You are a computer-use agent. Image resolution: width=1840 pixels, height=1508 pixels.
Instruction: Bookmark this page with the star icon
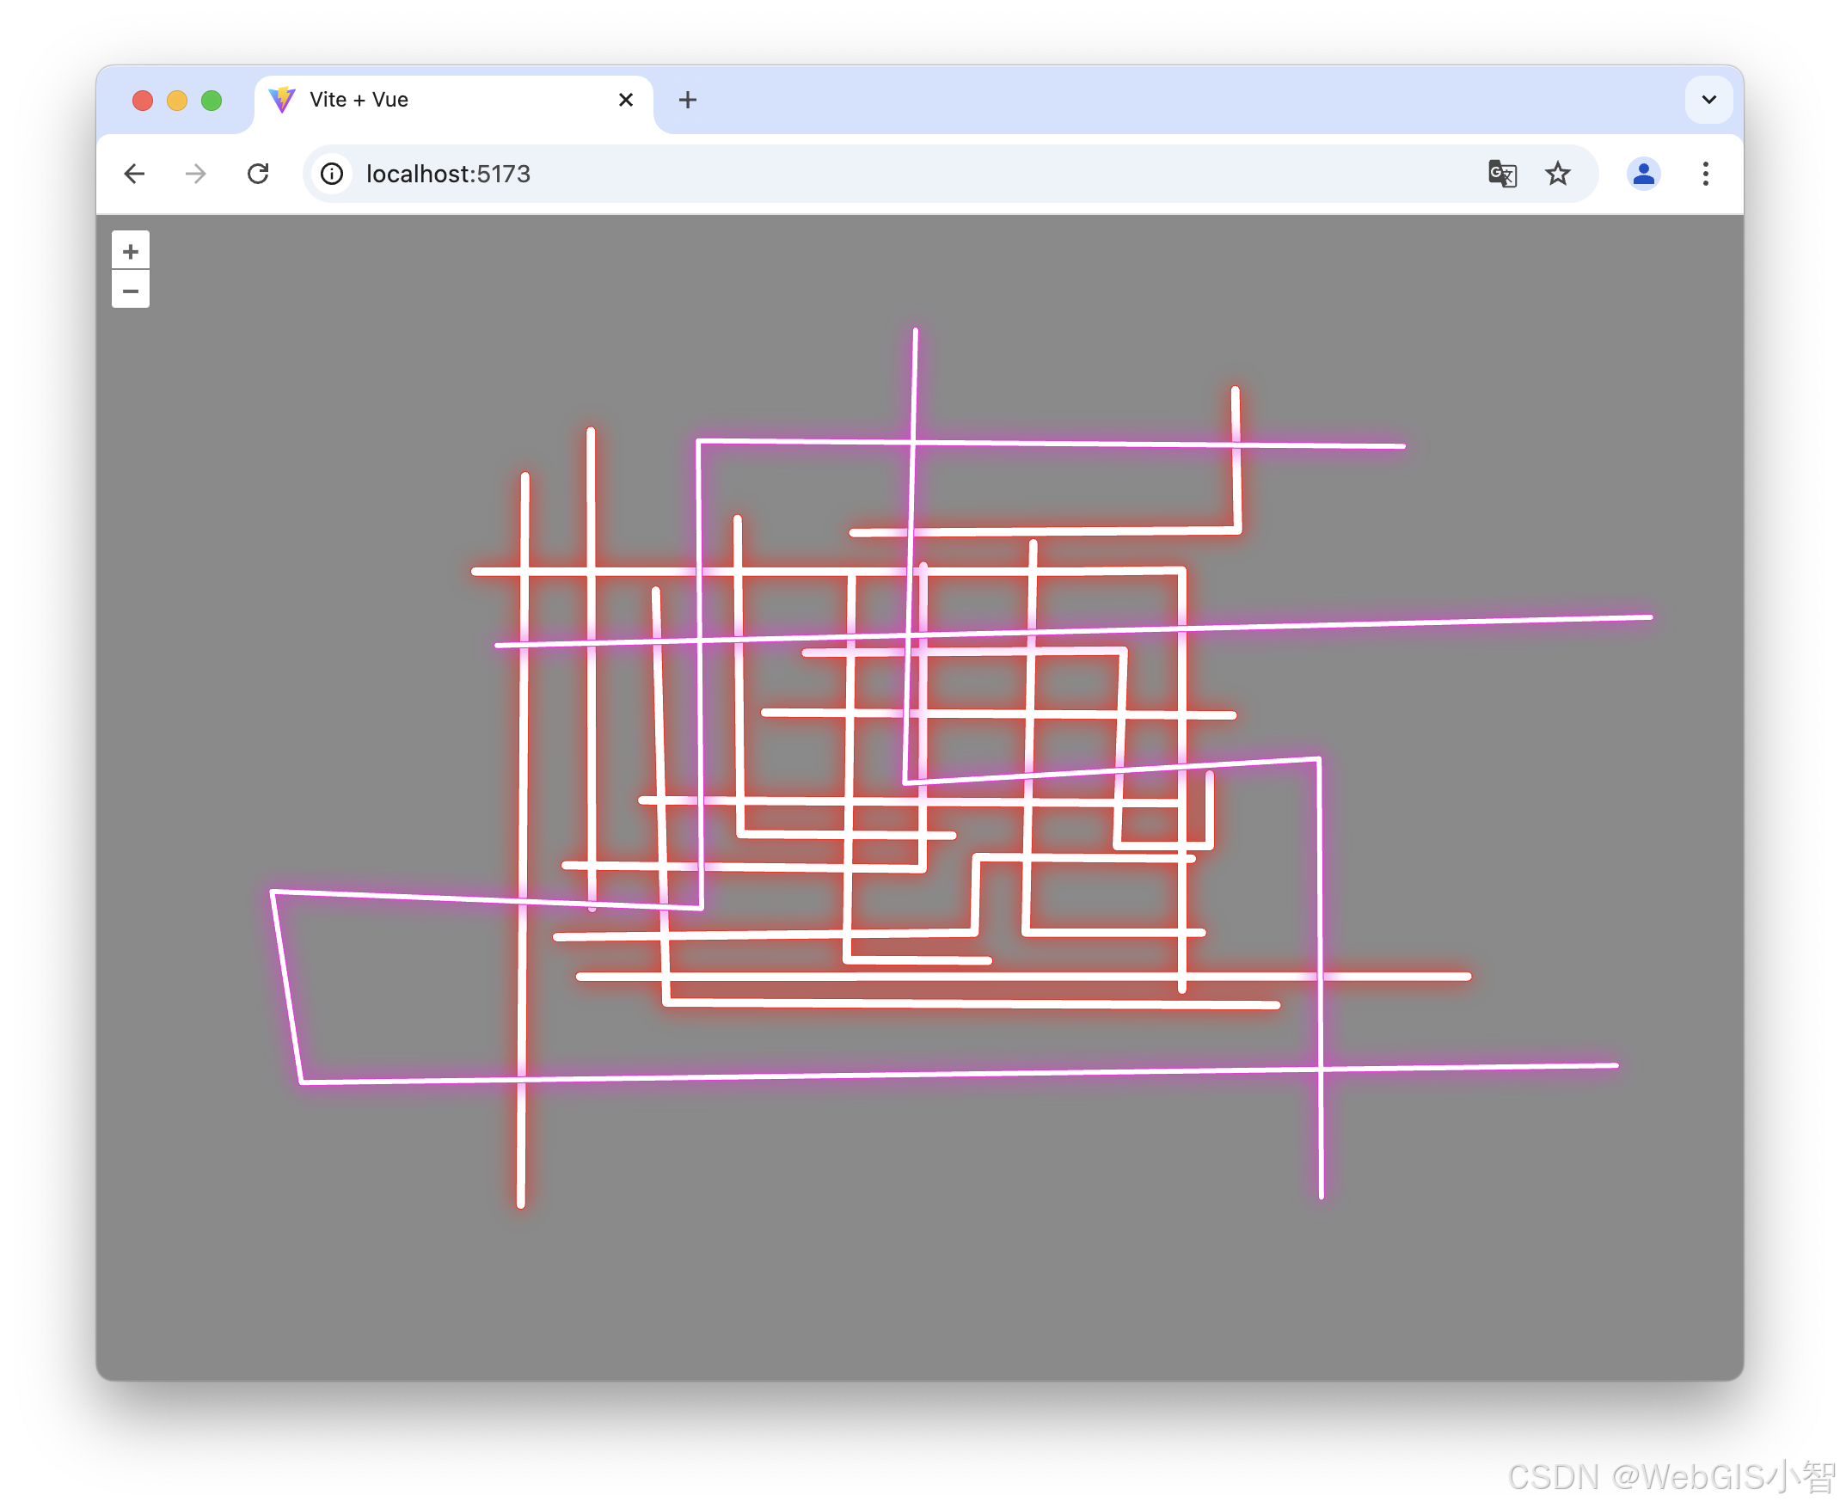[x=1557, y=174]
